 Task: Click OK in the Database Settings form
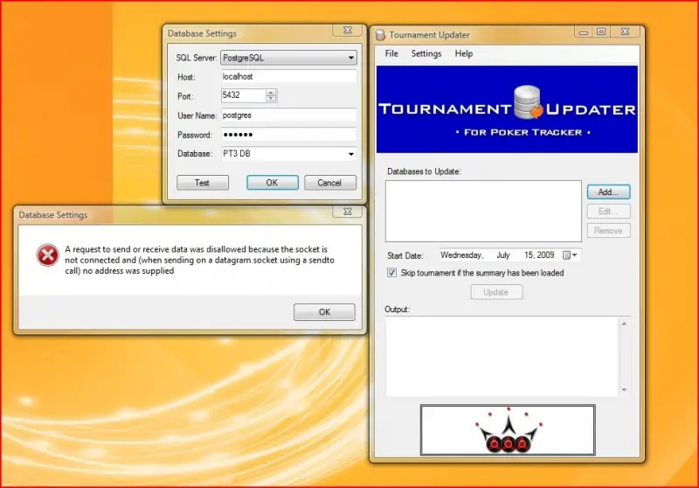click(x=273, y=183)
